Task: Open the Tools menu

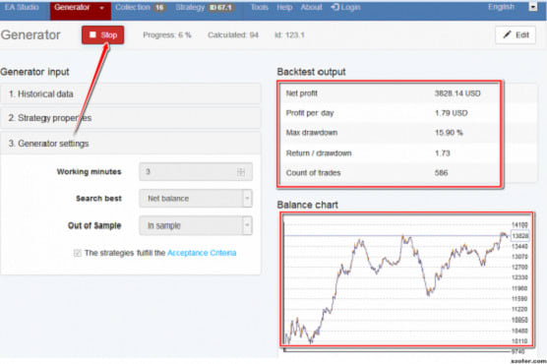Action: pos(260,7)
